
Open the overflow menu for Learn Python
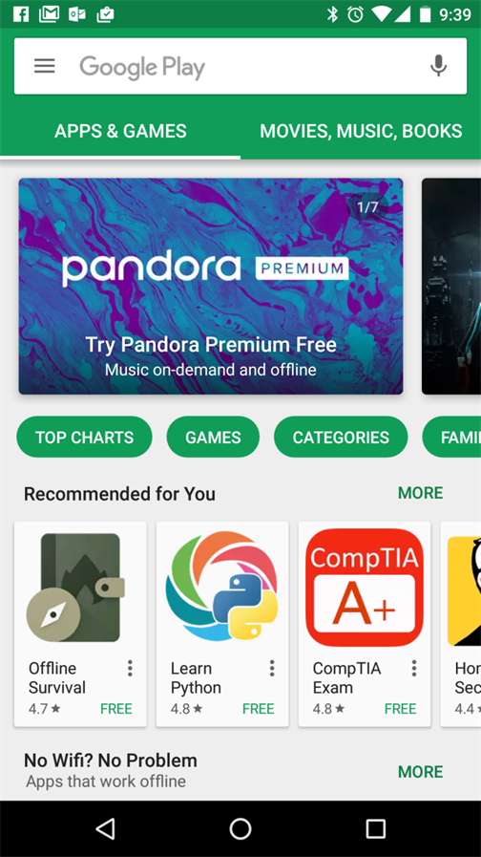(x=272, y=668)
